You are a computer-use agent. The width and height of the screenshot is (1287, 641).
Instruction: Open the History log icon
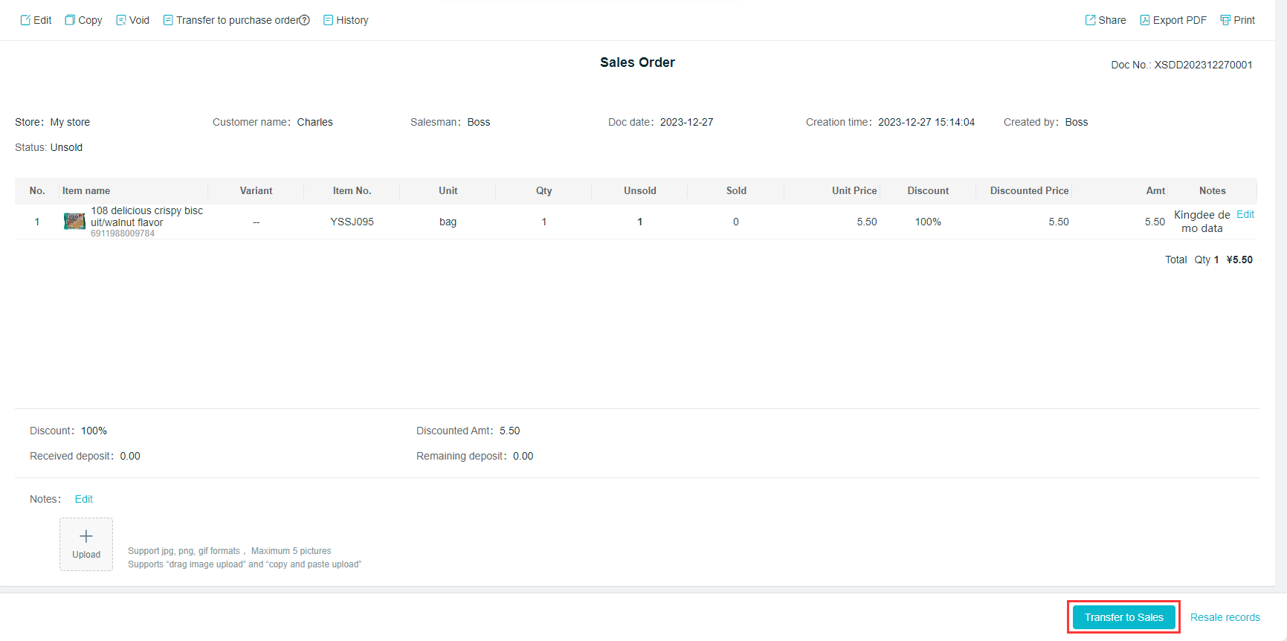(328, 20)
